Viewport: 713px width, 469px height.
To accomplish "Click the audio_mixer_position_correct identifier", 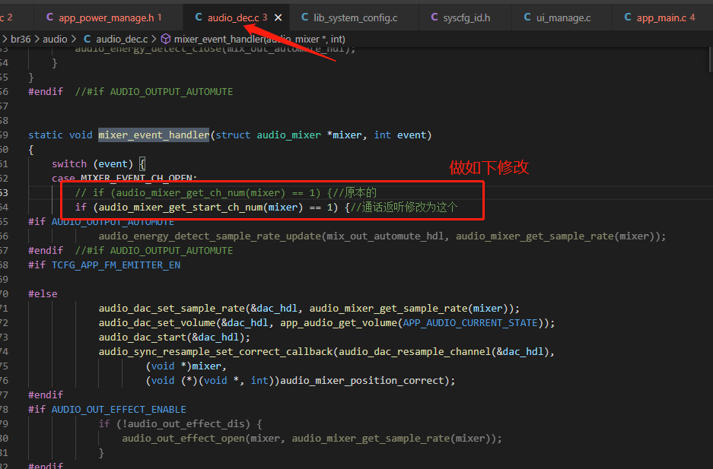I will click(x=362, y=381).
